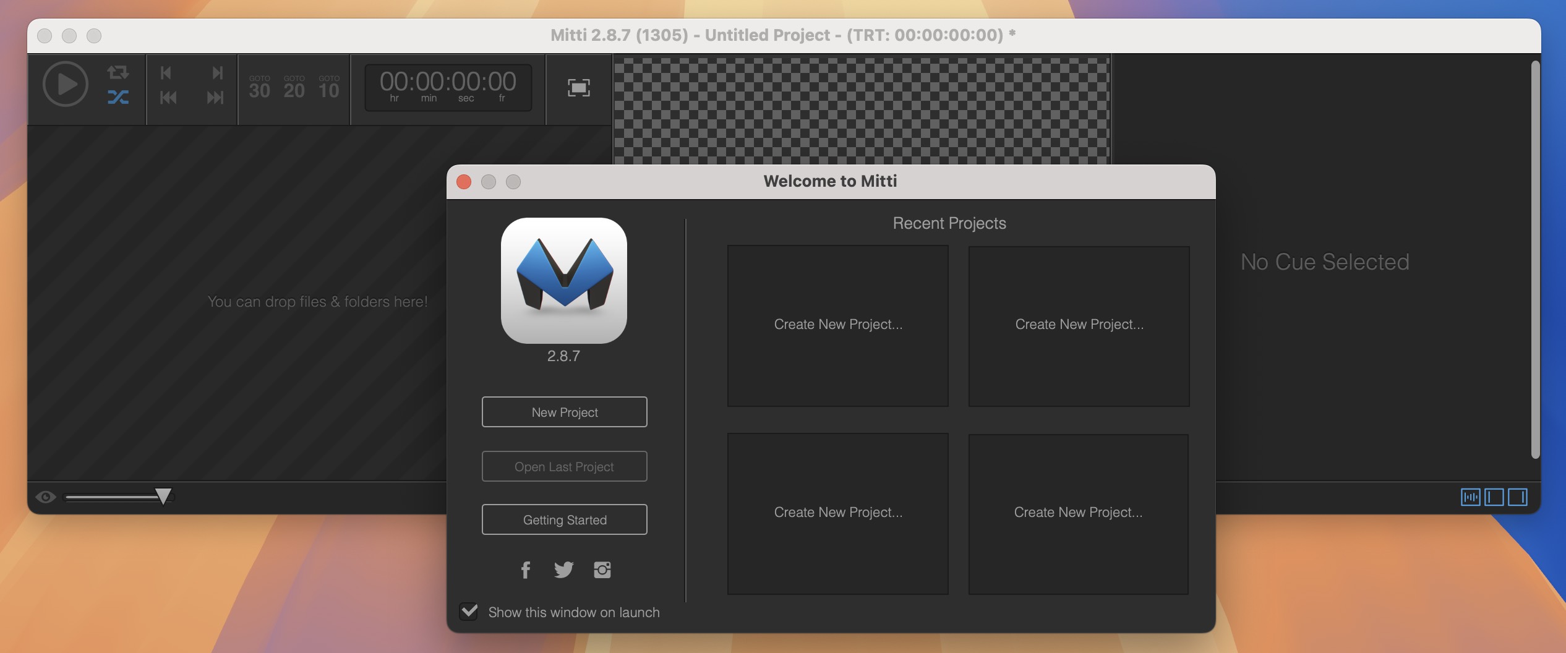The height and width of the screenshot is (653, 1566).
Task: Enable loop playback mode
Action: pos(118,74)
